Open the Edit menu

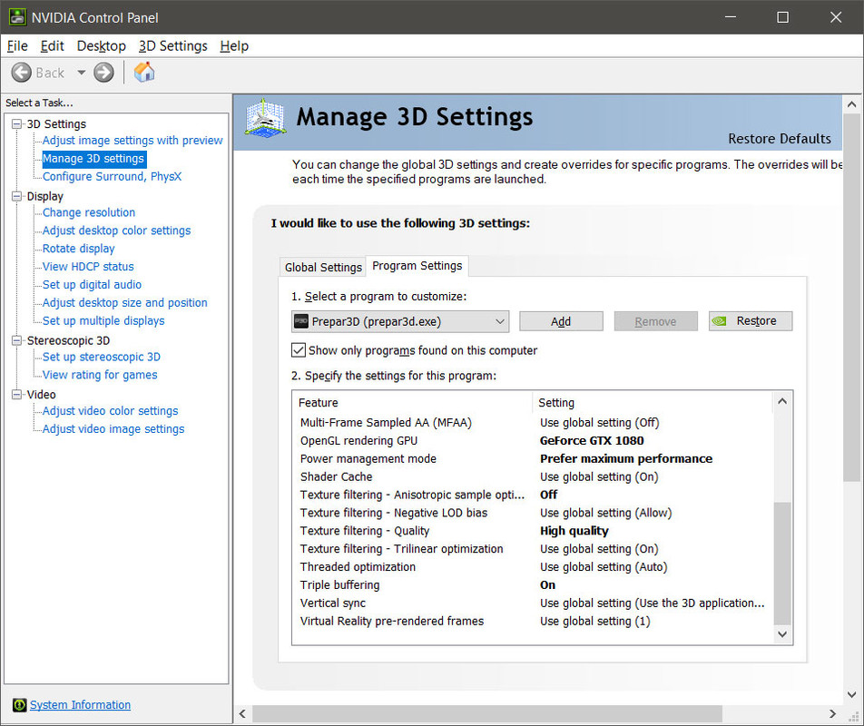(x=53, y=45)
